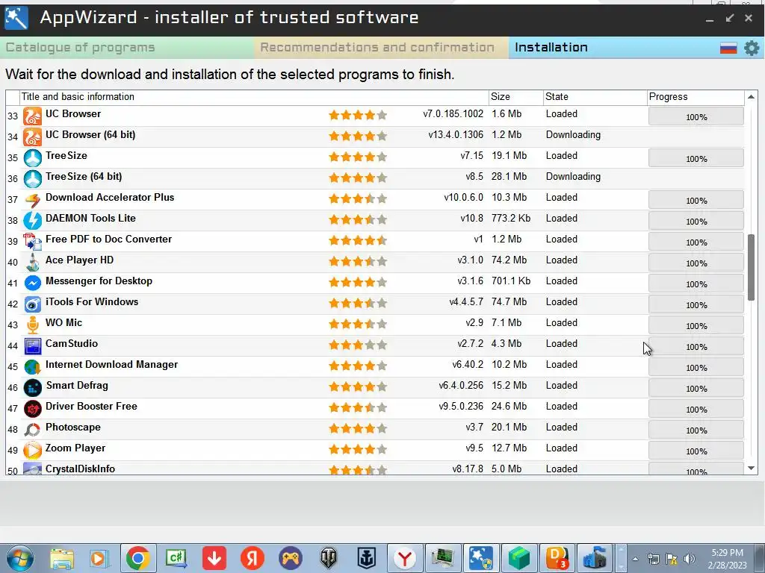Select the Installation tab
765x573 pixels.
[551, 47]
